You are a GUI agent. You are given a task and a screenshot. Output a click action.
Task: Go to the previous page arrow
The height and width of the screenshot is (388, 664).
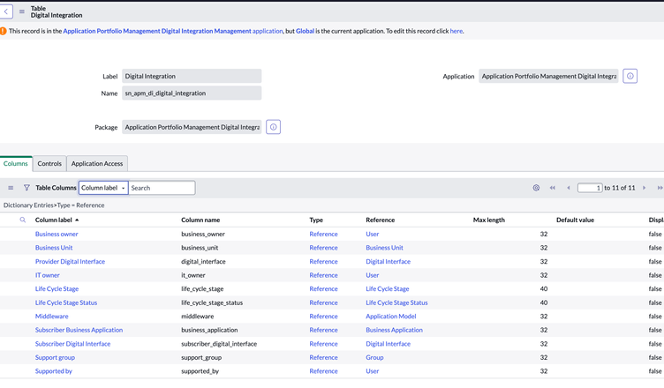[569, 188]
